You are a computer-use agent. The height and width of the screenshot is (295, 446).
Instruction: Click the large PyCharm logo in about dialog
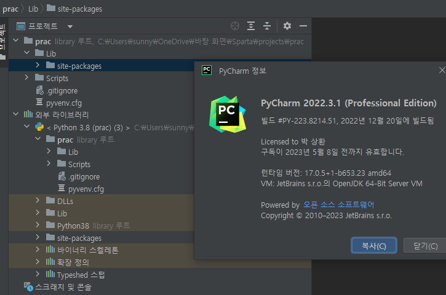coord(228,114)
